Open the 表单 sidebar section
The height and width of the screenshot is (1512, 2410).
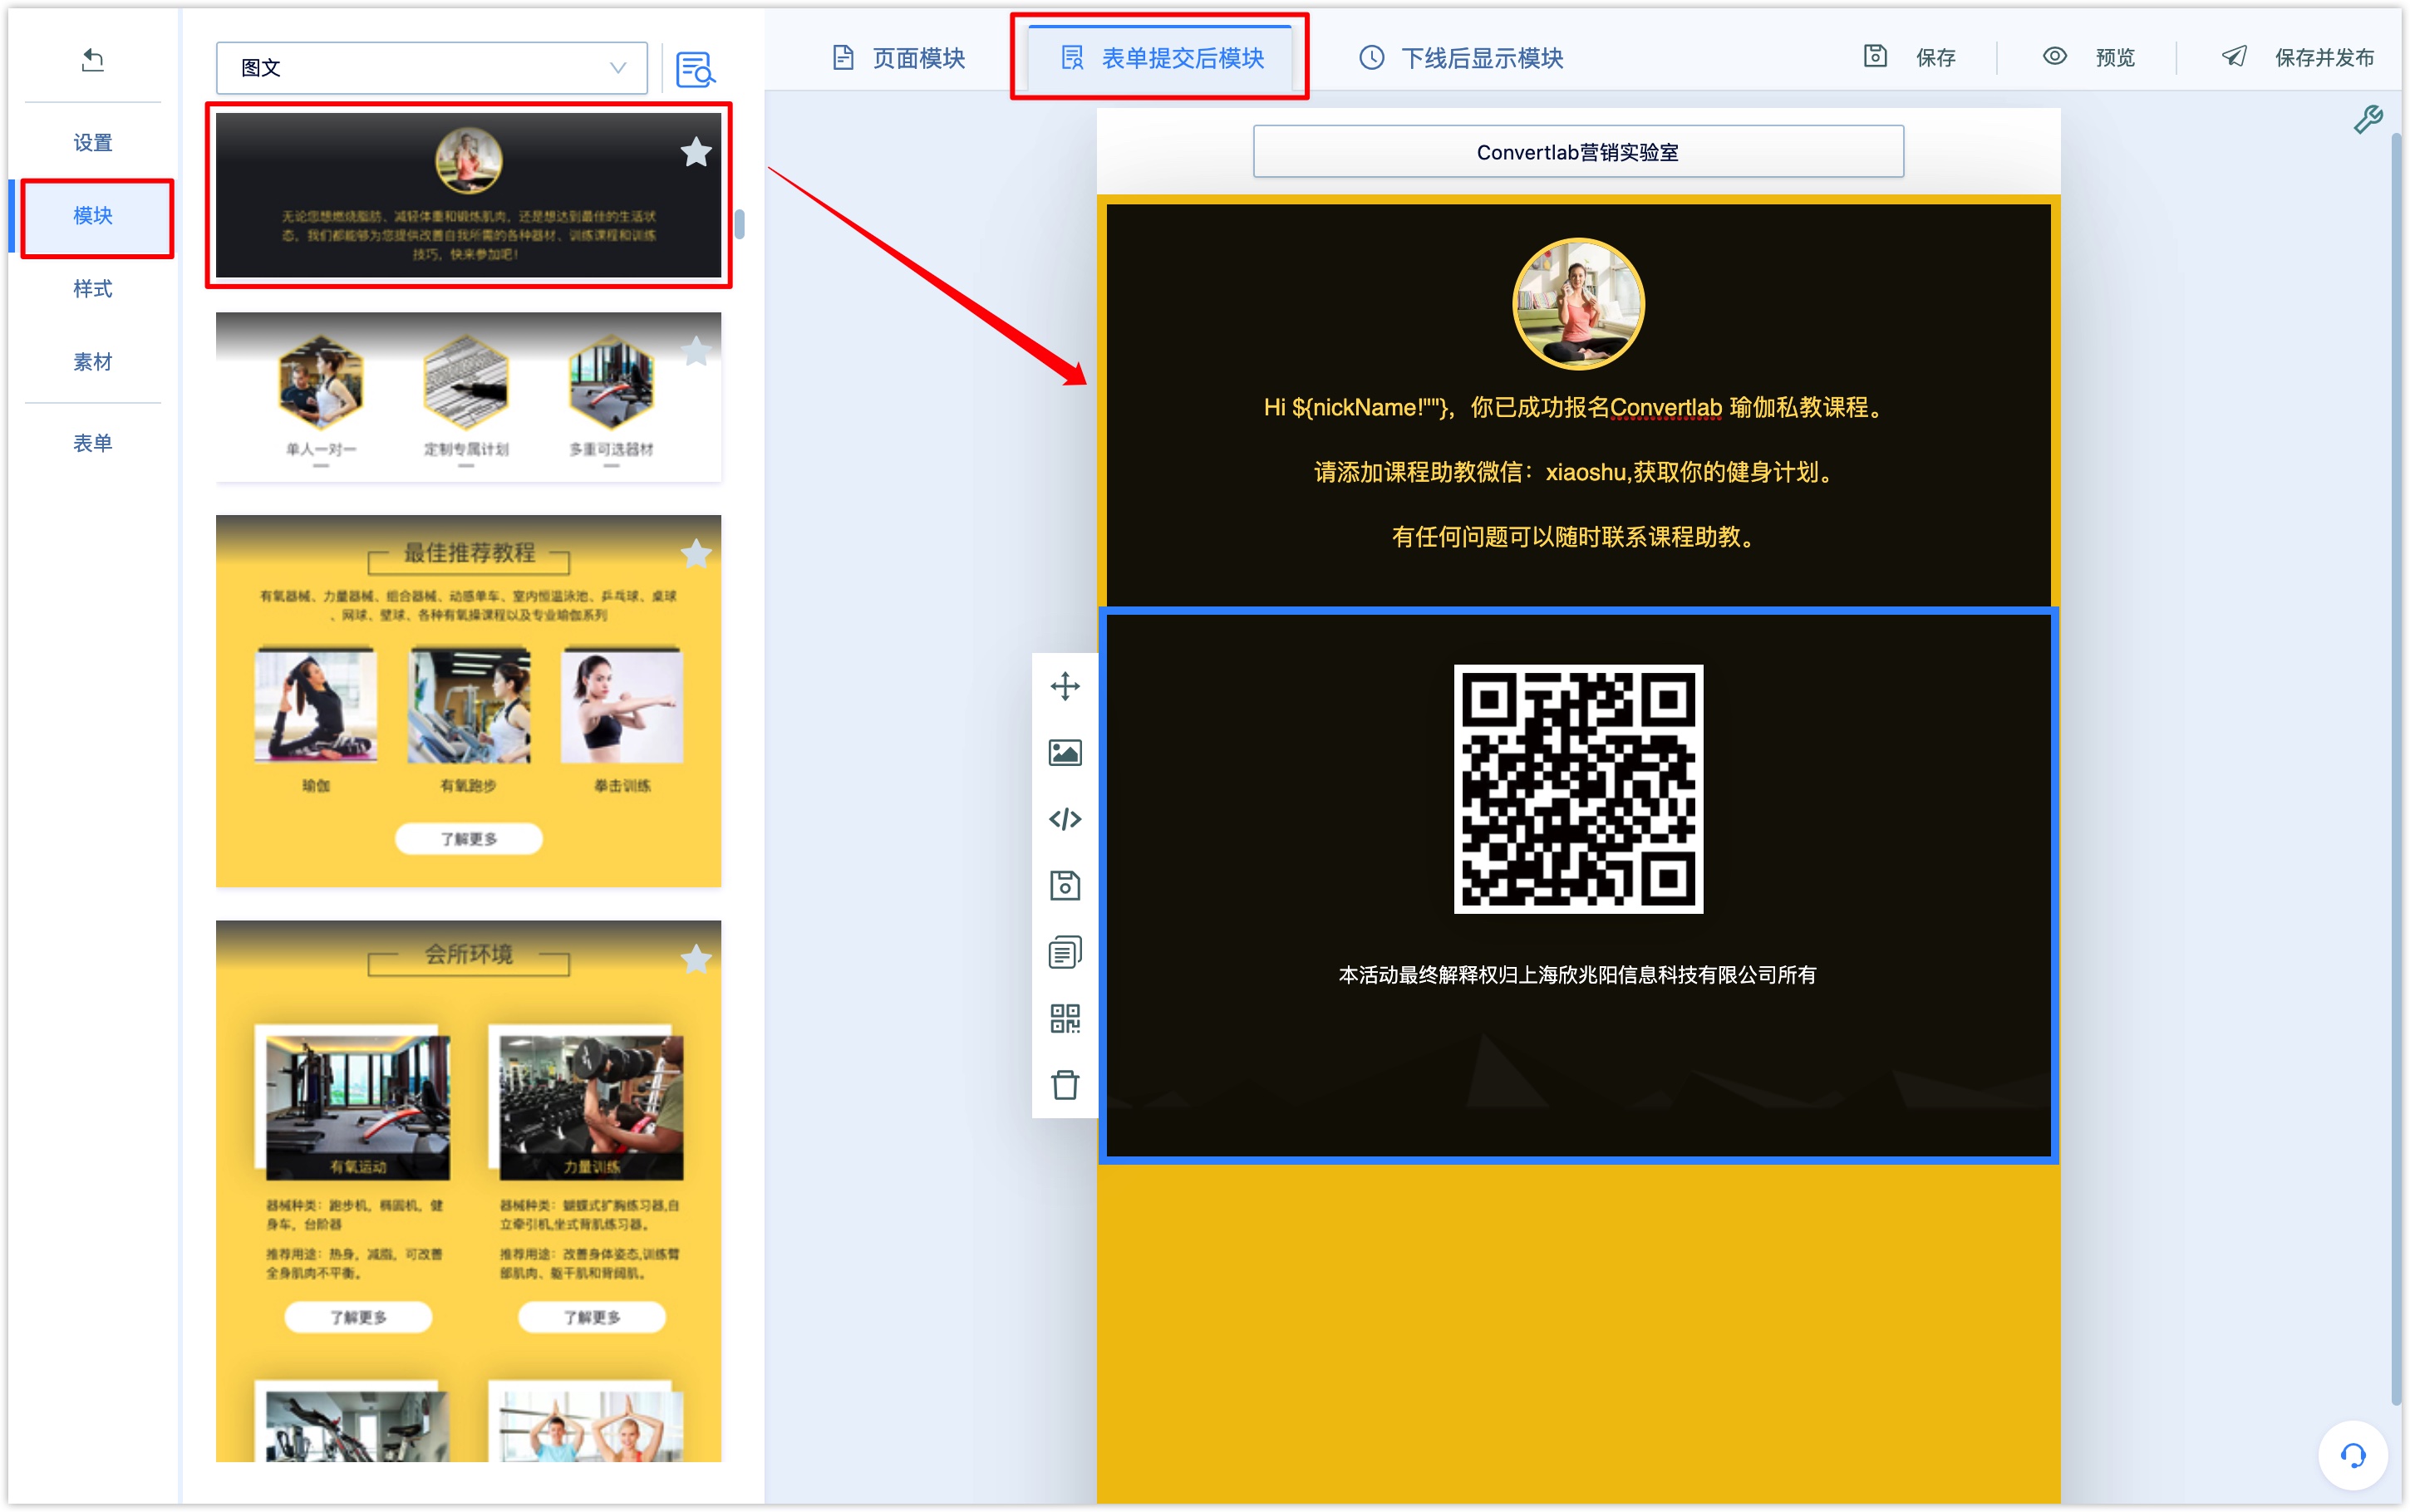click(x=92, y=442)
